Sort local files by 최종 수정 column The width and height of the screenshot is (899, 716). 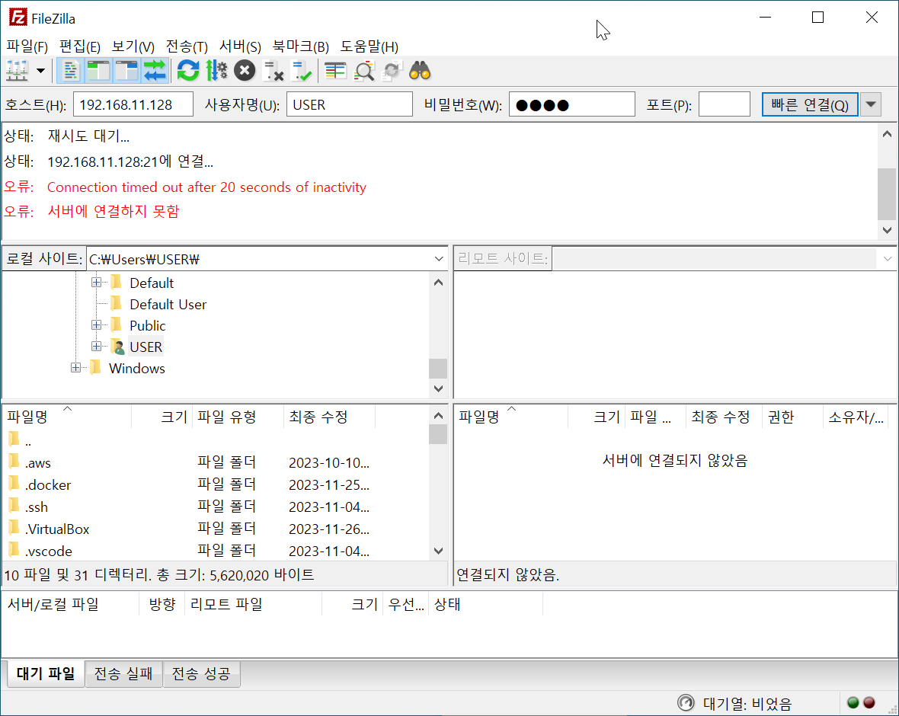click(x=329, y=417)
